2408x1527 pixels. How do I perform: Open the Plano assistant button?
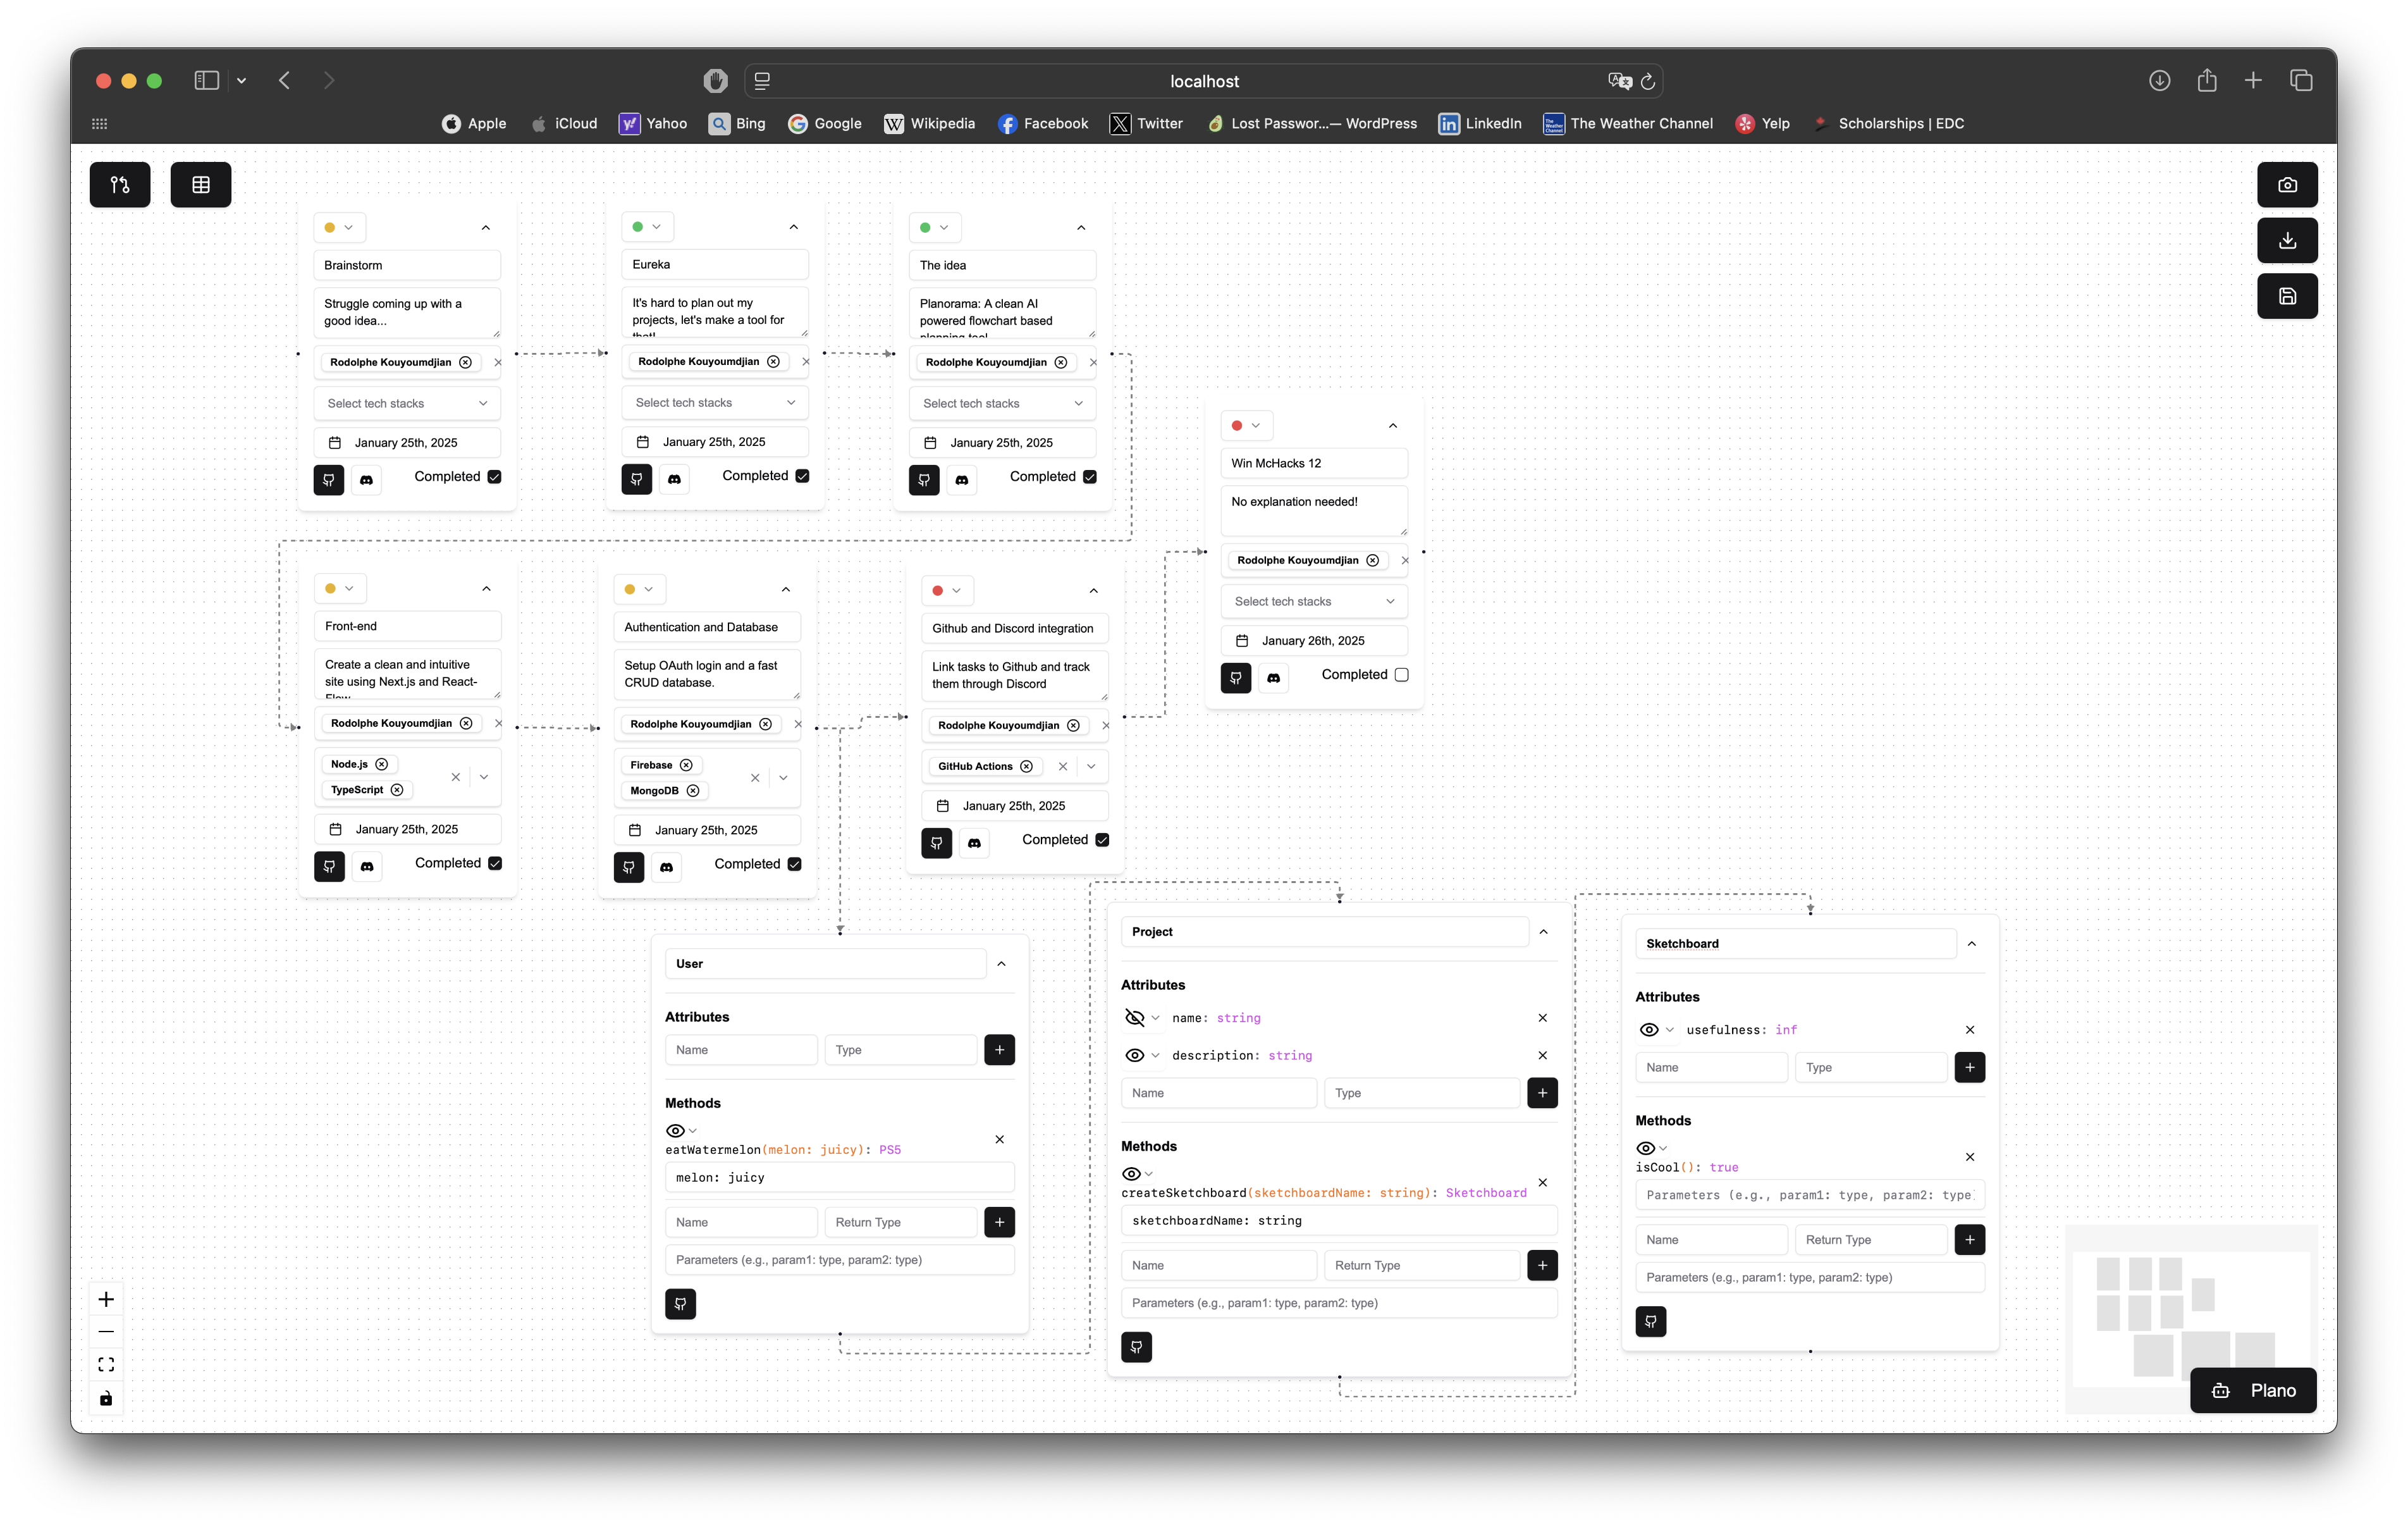tap(2253, 1391)
